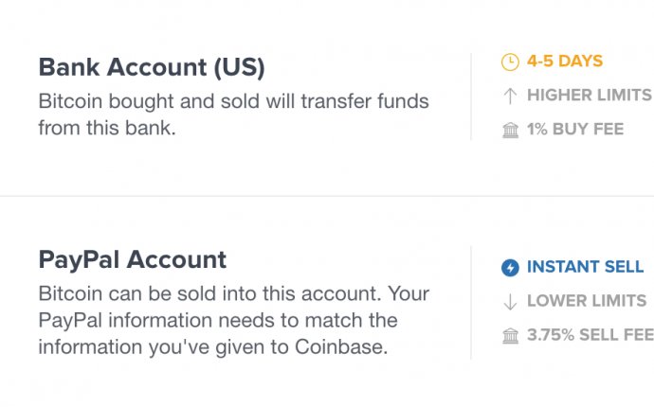
Task: Click the text "from this bank."
Action: (x=107, y=128)
